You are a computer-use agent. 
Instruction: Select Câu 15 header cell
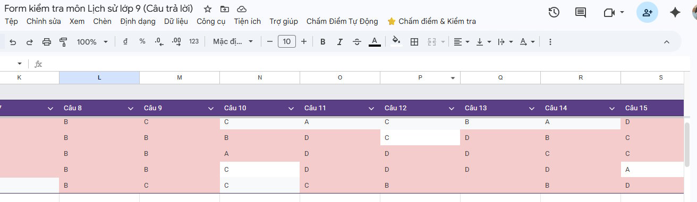coord(652,108)
